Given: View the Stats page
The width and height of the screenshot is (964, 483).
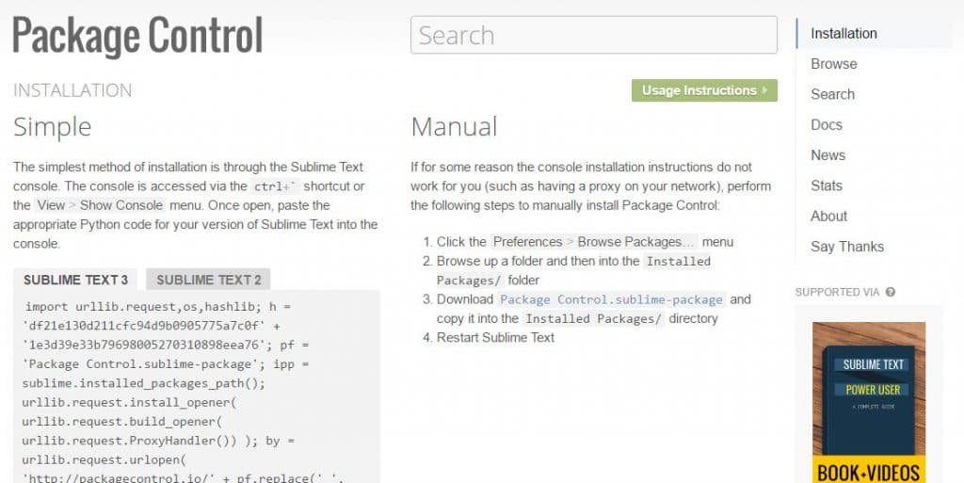Looking at the screenshot, I should (x=827, y=185).
